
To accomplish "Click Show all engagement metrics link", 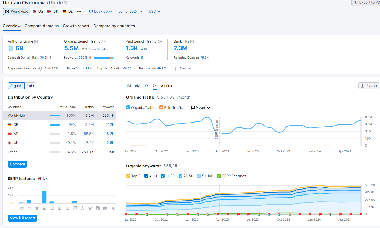I will (x=185, y=69).
